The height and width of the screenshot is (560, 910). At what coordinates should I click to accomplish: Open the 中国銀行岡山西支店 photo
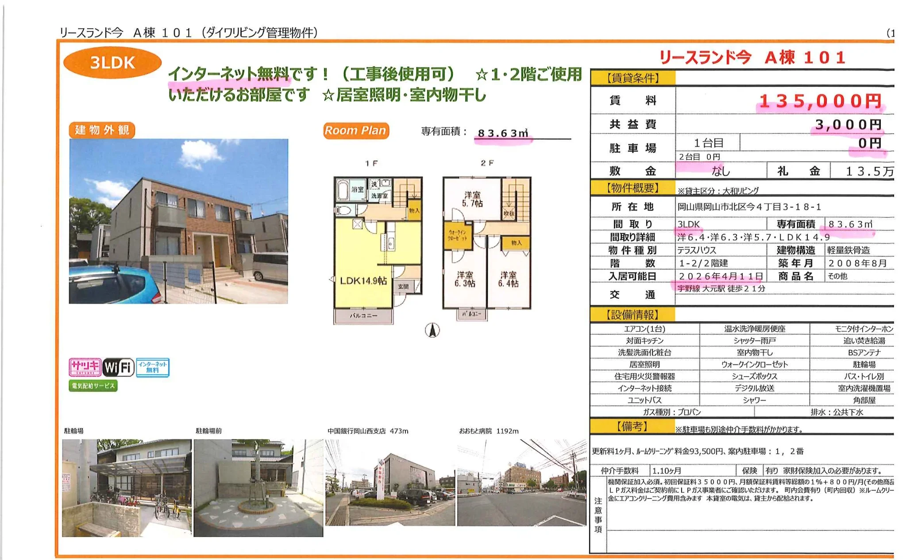[x=389, y=482]
